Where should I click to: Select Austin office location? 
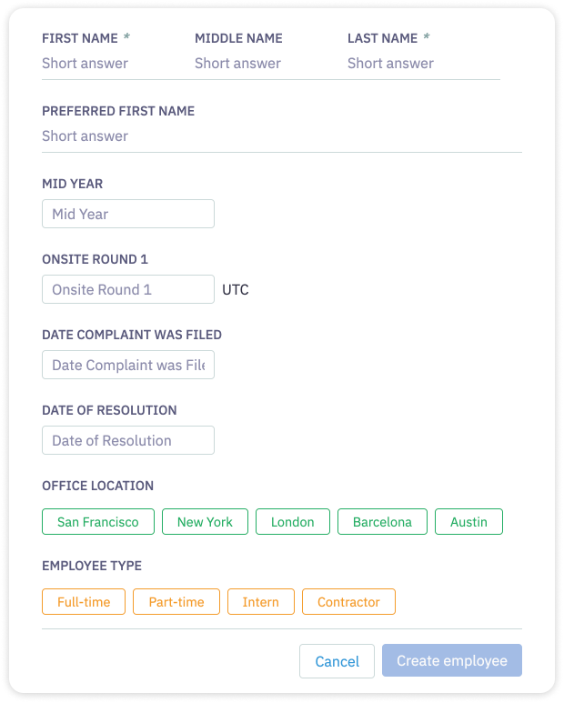(468, 522)
